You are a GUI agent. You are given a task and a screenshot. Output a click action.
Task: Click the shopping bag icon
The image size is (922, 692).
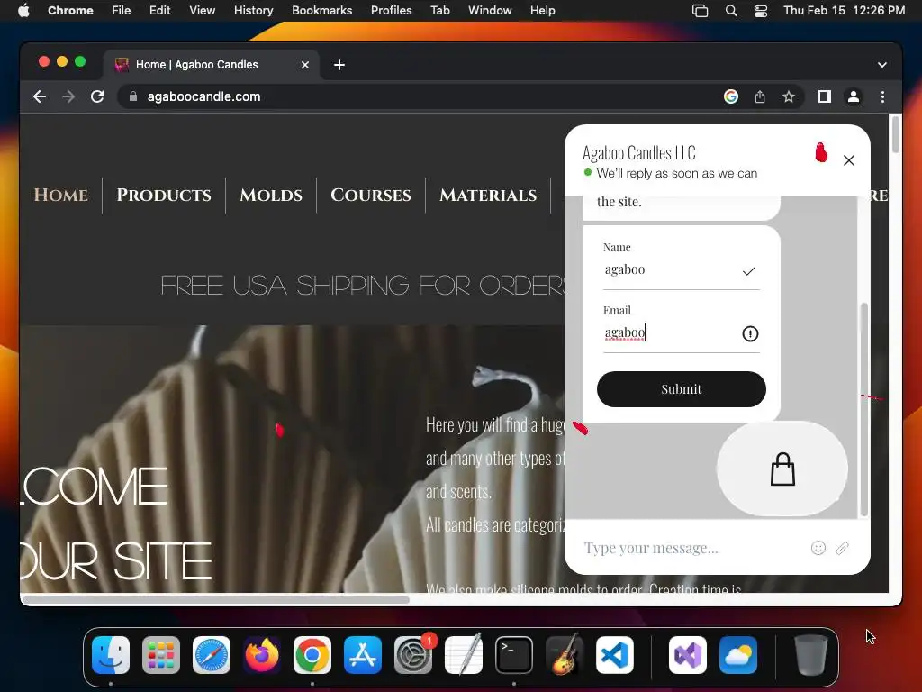click(782, 469)
